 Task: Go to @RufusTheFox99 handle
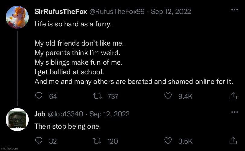click(118, 11)
